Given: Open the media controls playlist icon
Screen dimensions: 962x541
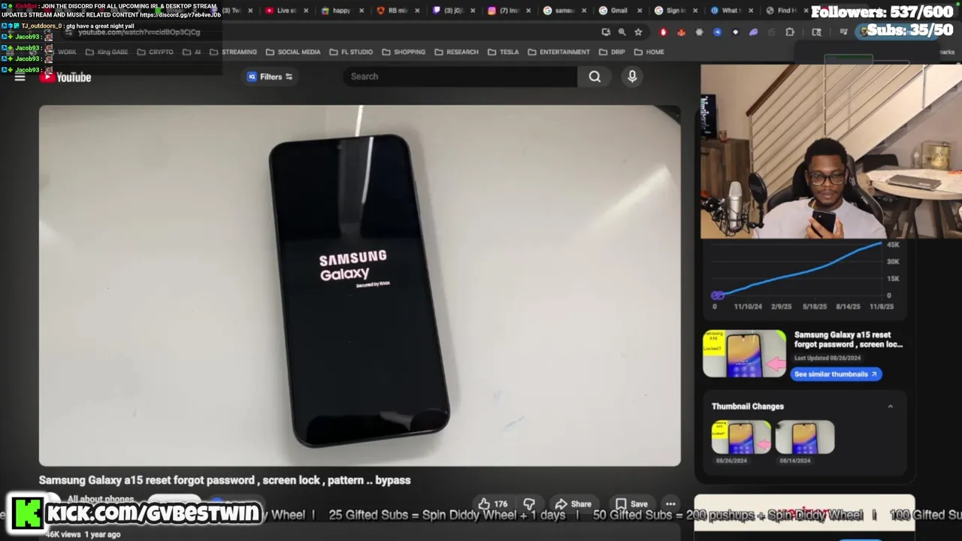Looking at the screenshot, I should pos(844,32).
